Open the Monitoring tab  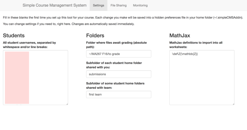click(140, 5)
